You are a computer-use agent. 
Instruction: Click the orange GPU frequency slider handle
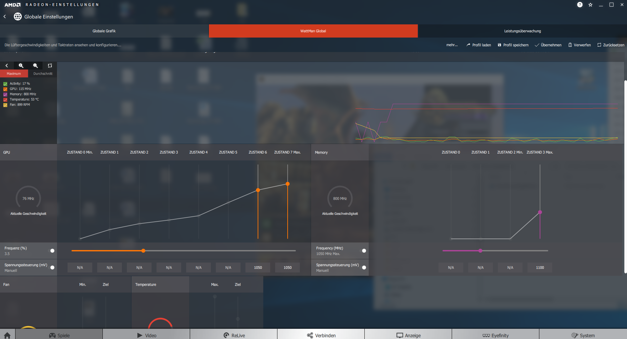tap(143, 251)
